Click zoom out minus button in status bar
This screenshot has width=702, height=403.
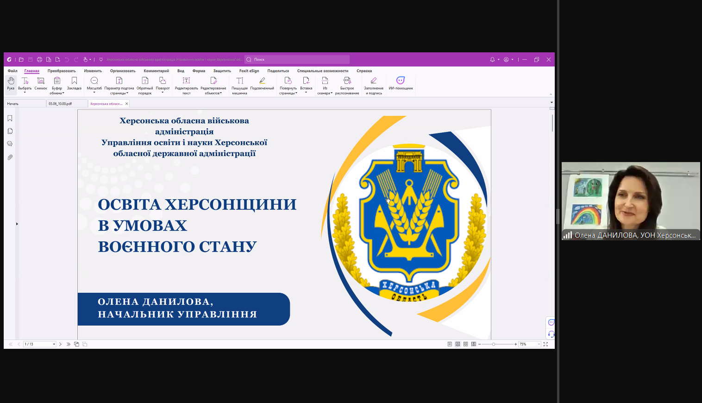click(480, 344)
